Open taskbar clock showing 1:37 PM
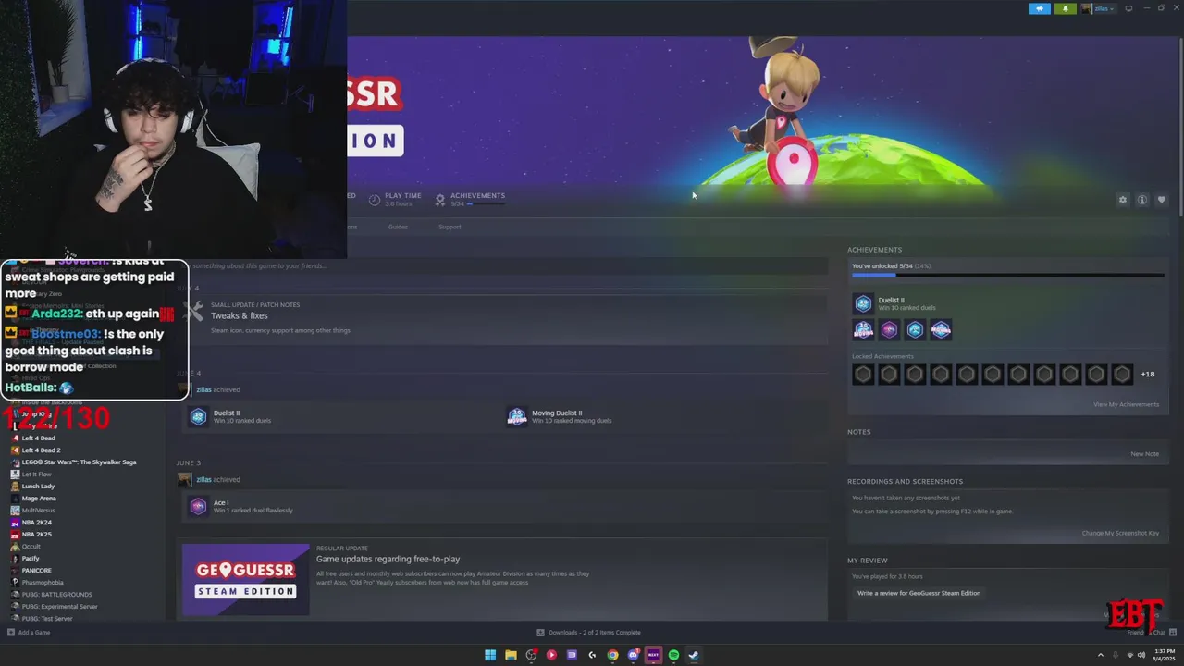 click(x=1165, y=655)
